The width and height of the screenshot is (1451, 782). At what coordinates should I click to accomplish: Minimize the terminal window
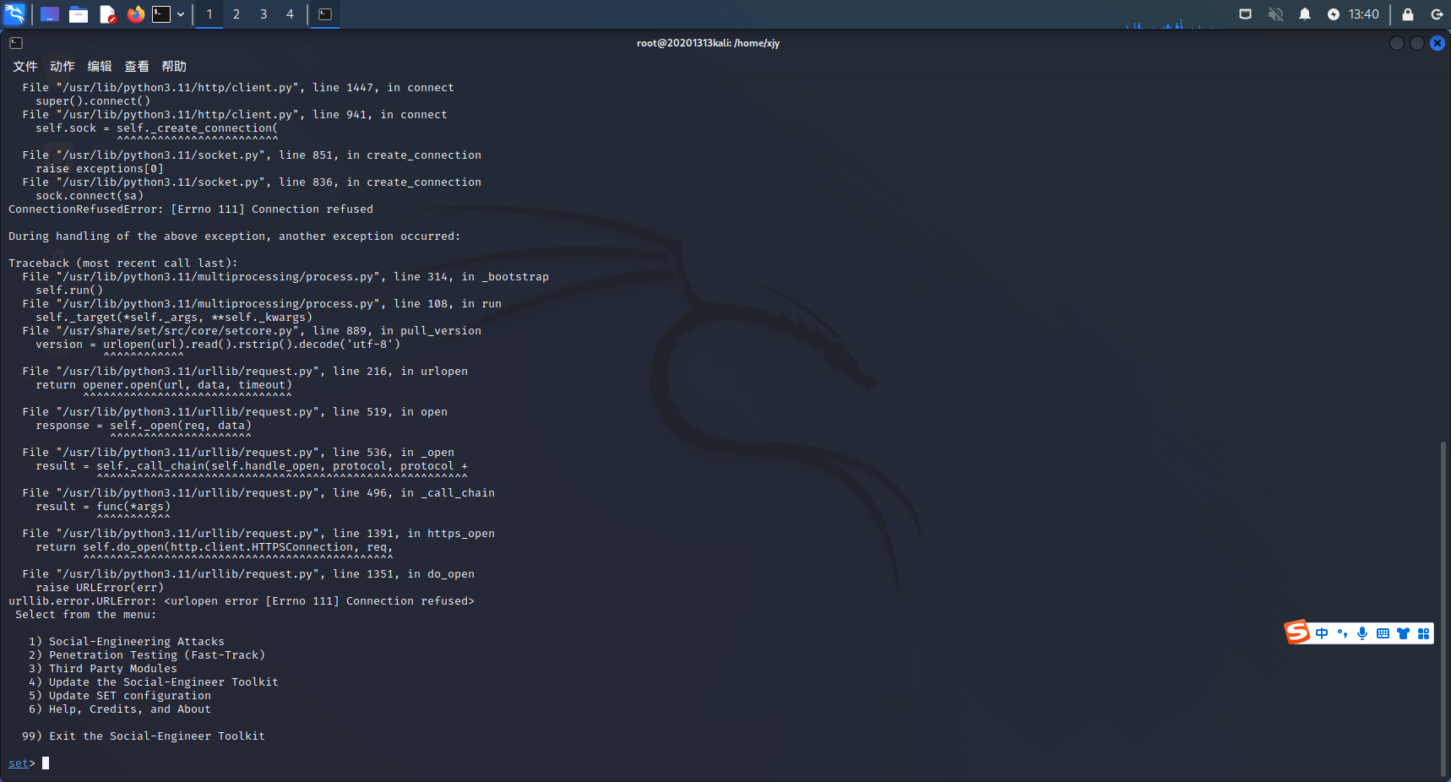tap(1397, 43)
